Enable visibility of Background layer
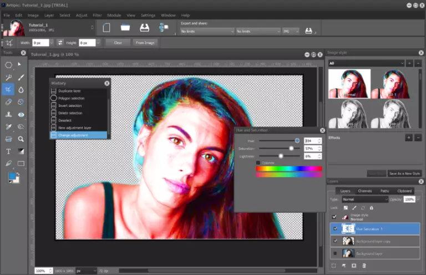The width and height of the screenshot is (426, 275). tap(334, 253)
